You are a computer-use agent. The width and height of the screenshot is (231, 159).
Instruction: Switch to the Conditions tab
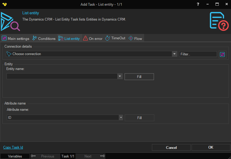(x=44, y=38)
